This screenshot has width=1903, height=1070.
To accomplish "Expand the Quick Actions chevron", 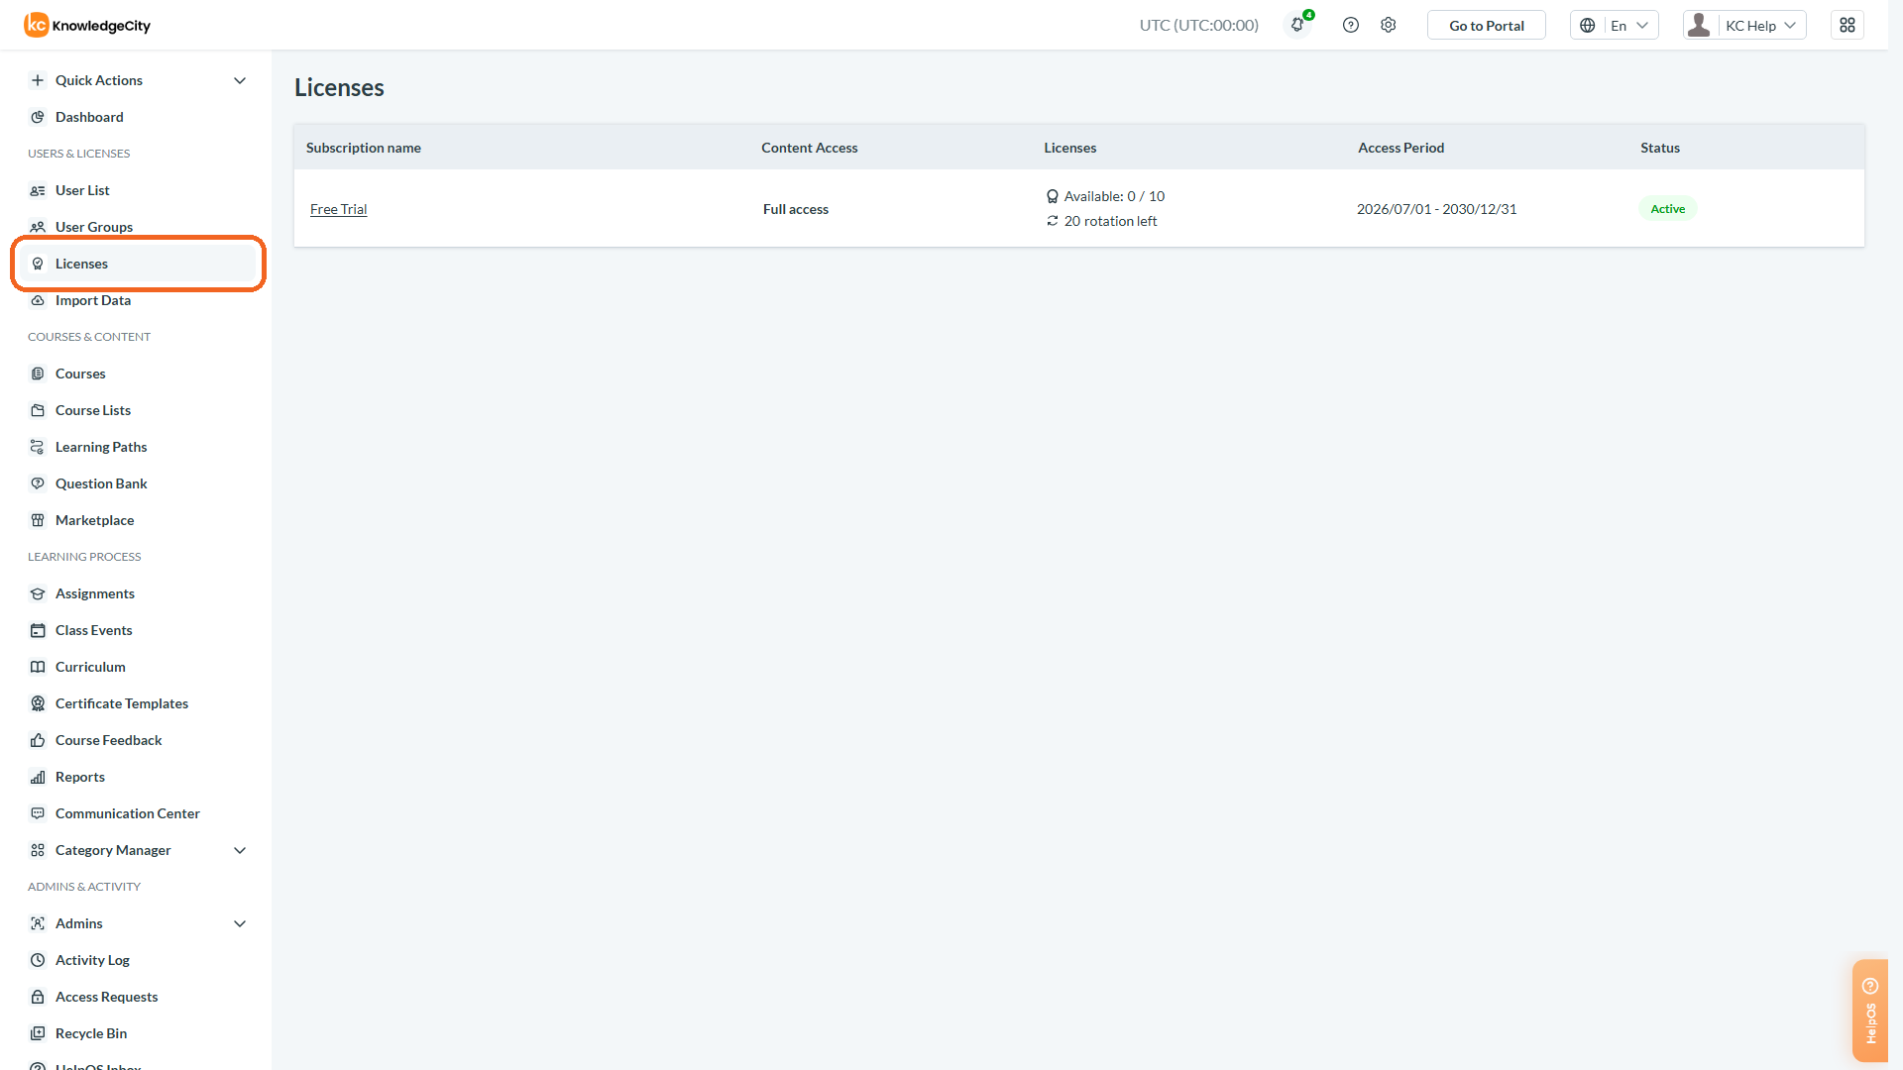I will [240, 80].
